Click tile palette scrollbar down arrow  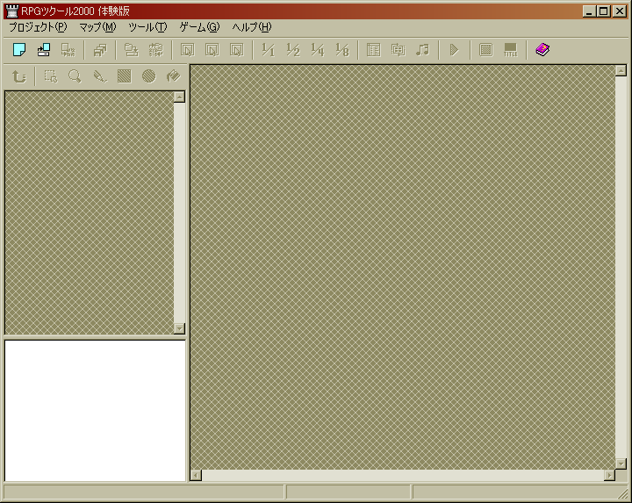tap(179, 328)
